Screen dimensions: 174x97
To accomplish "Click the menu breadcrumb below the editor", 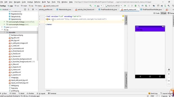I will [48, 90].
